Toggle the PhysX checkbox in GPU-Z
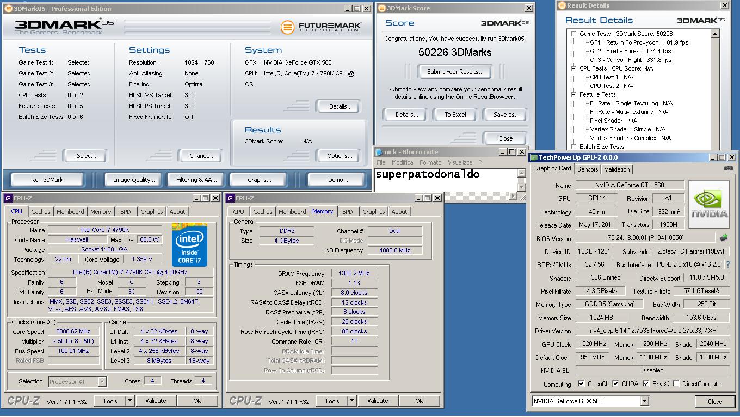This screenshot has width=740, height=417. (x=646, y=383)
